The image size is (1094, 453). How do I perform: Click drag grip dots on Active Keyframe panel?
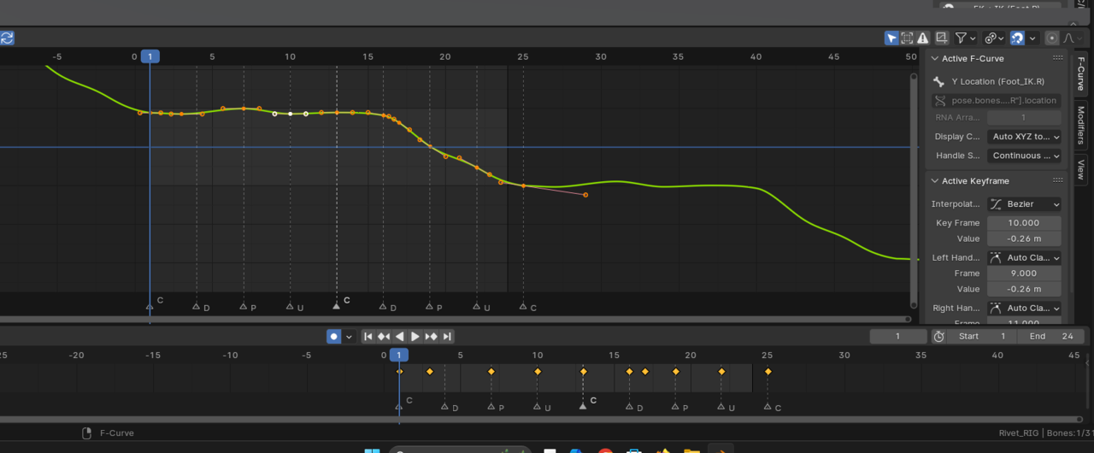click(1058, 181)
